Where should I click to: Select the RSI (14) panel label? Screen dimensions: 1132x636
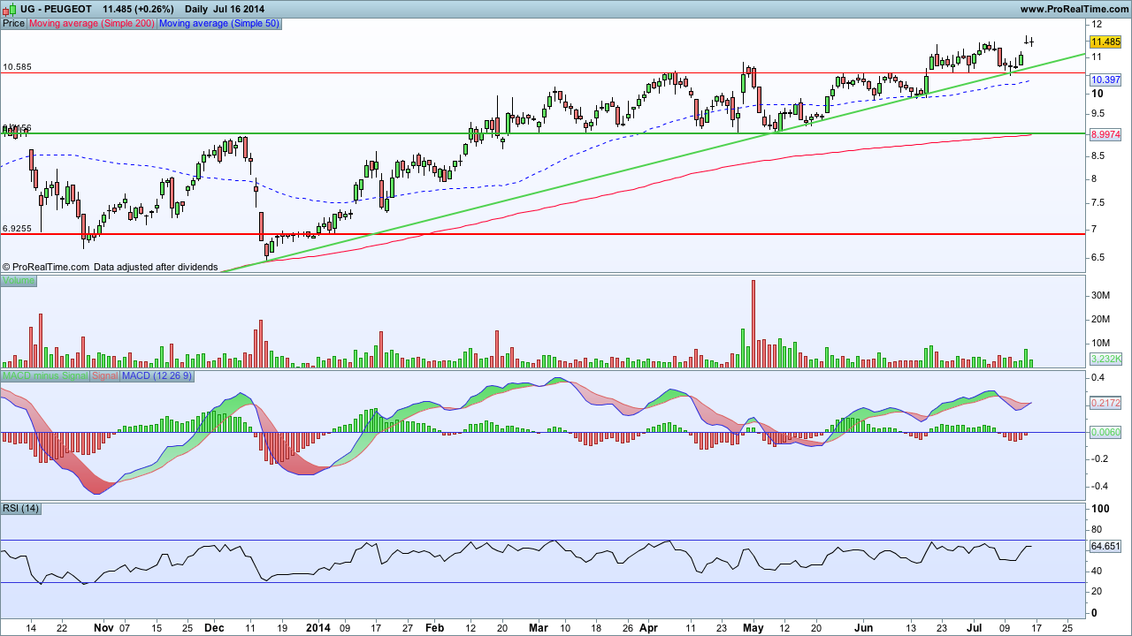21,508
